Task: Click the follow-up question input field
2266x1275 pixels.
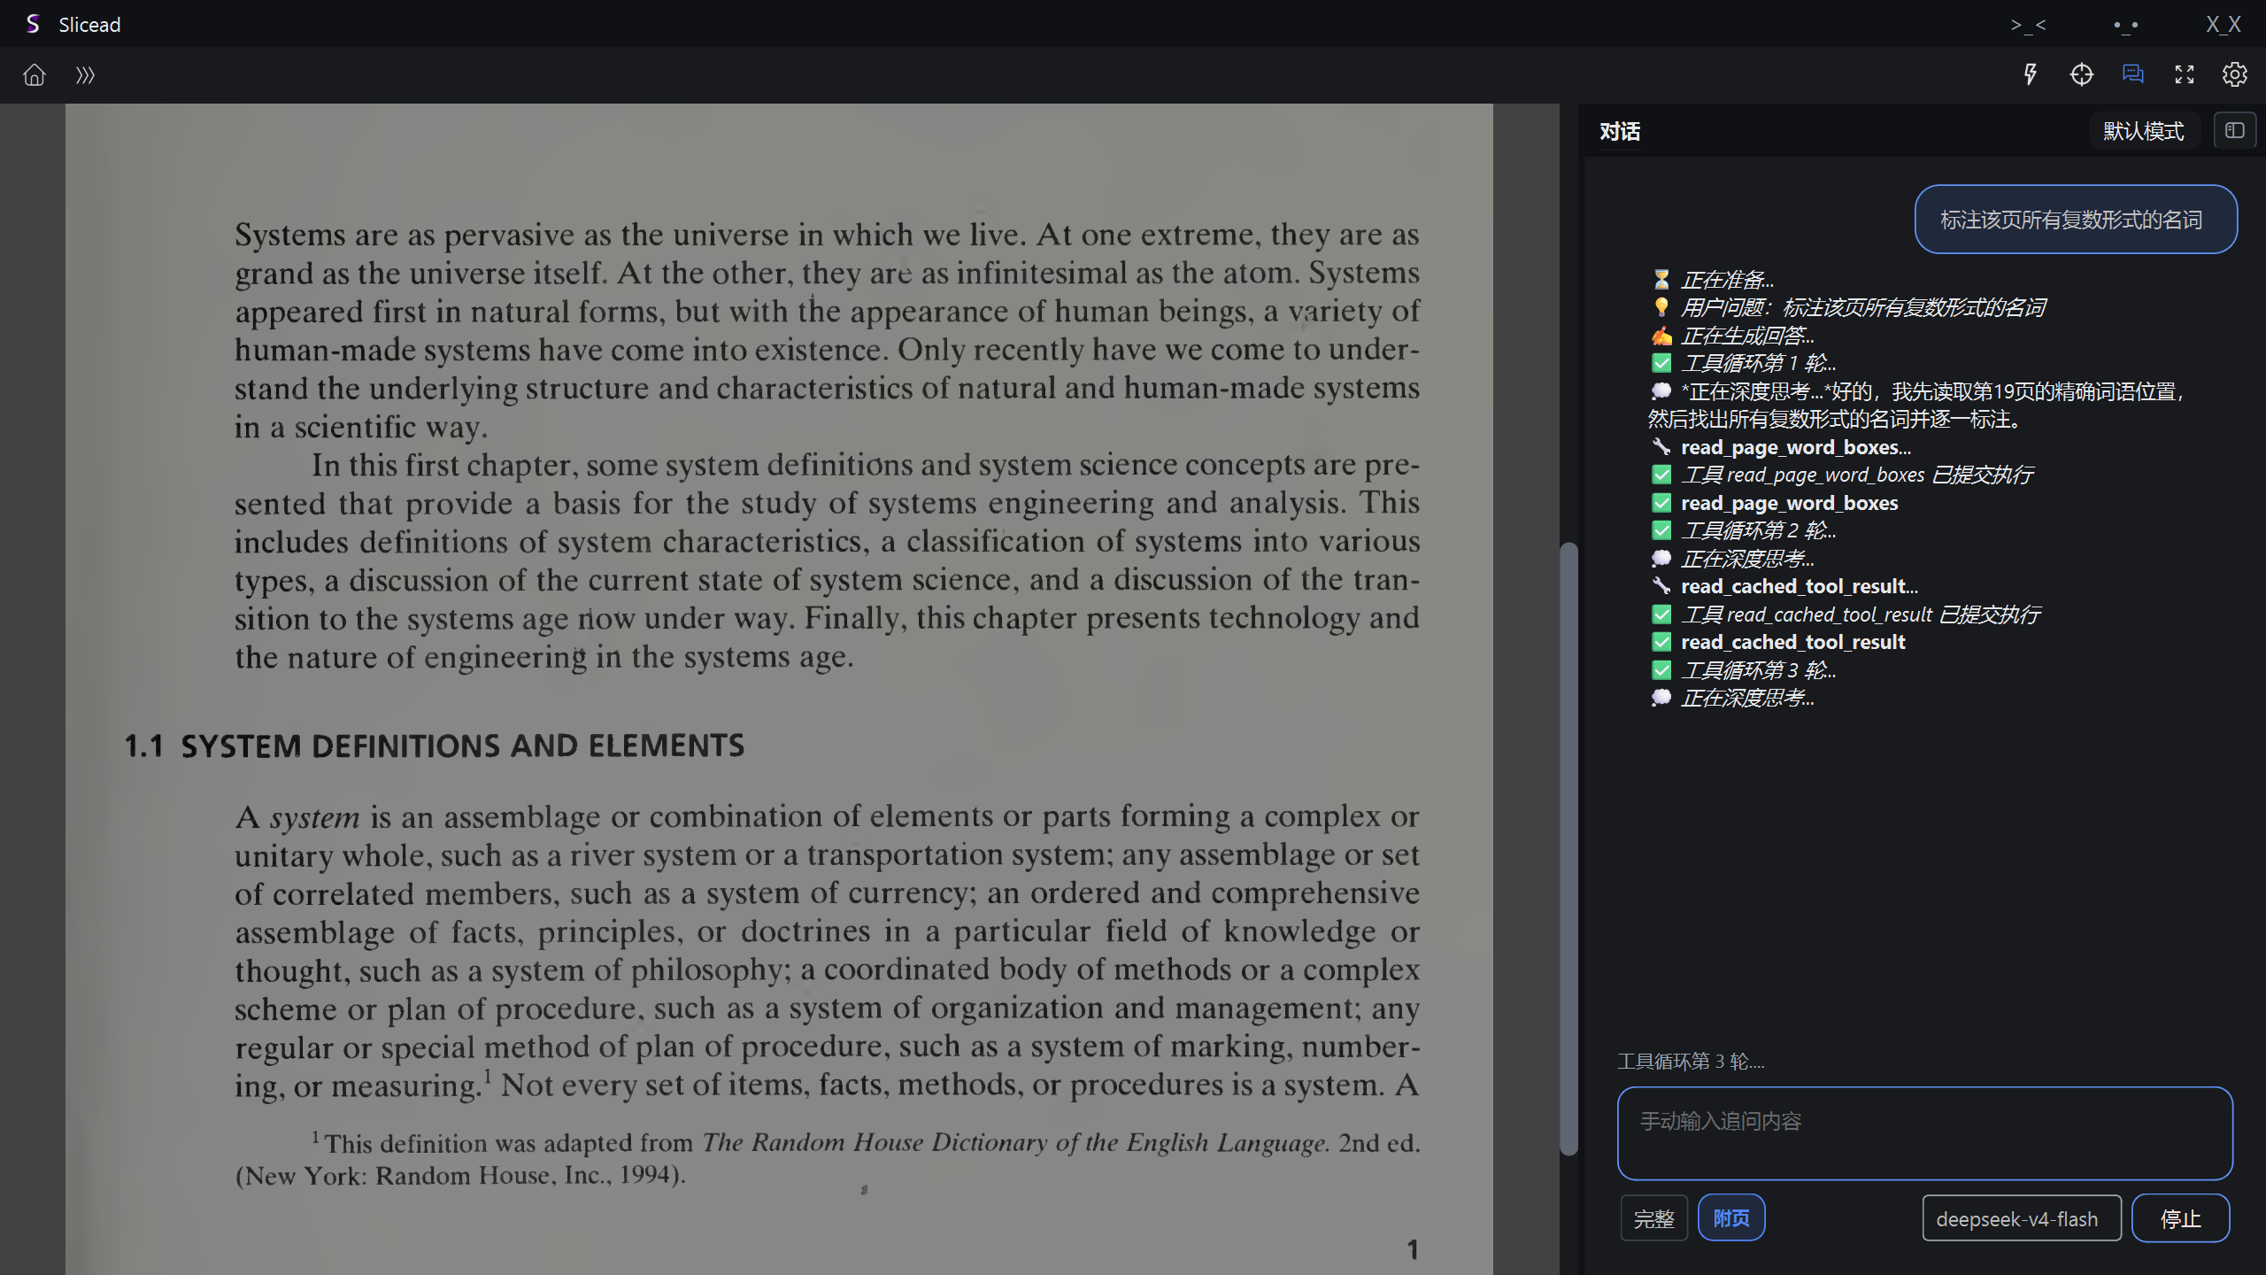Action: pyautogui.click(x=1924, y=1133)
